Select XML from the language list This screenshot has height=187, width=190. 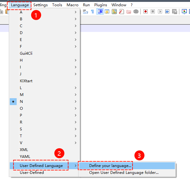(x=24, y=149)
